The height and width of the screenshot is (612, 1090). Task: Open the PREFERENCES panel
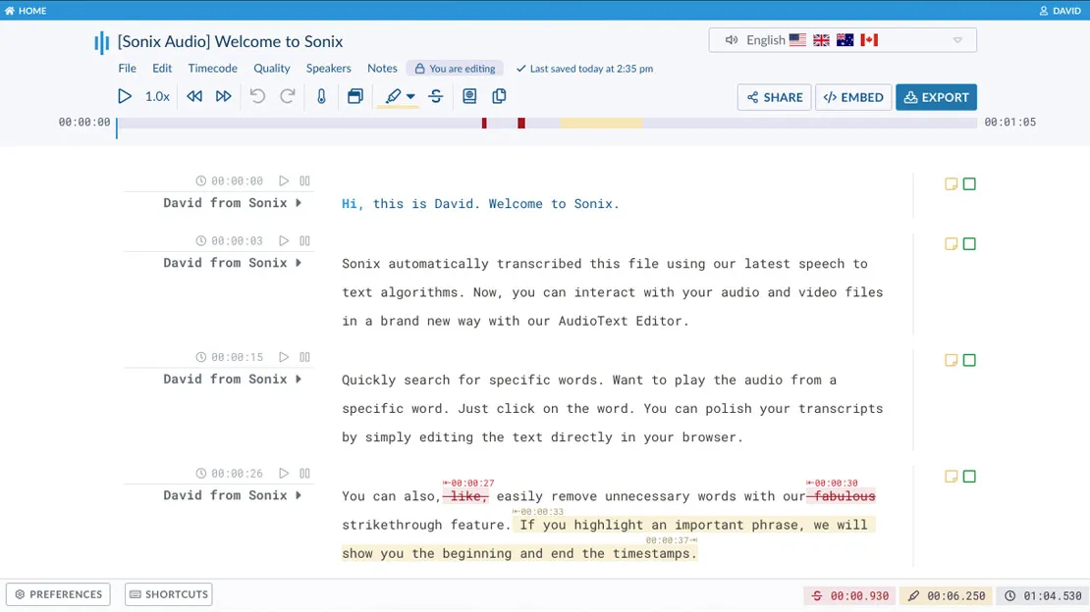tap(58, 593)
